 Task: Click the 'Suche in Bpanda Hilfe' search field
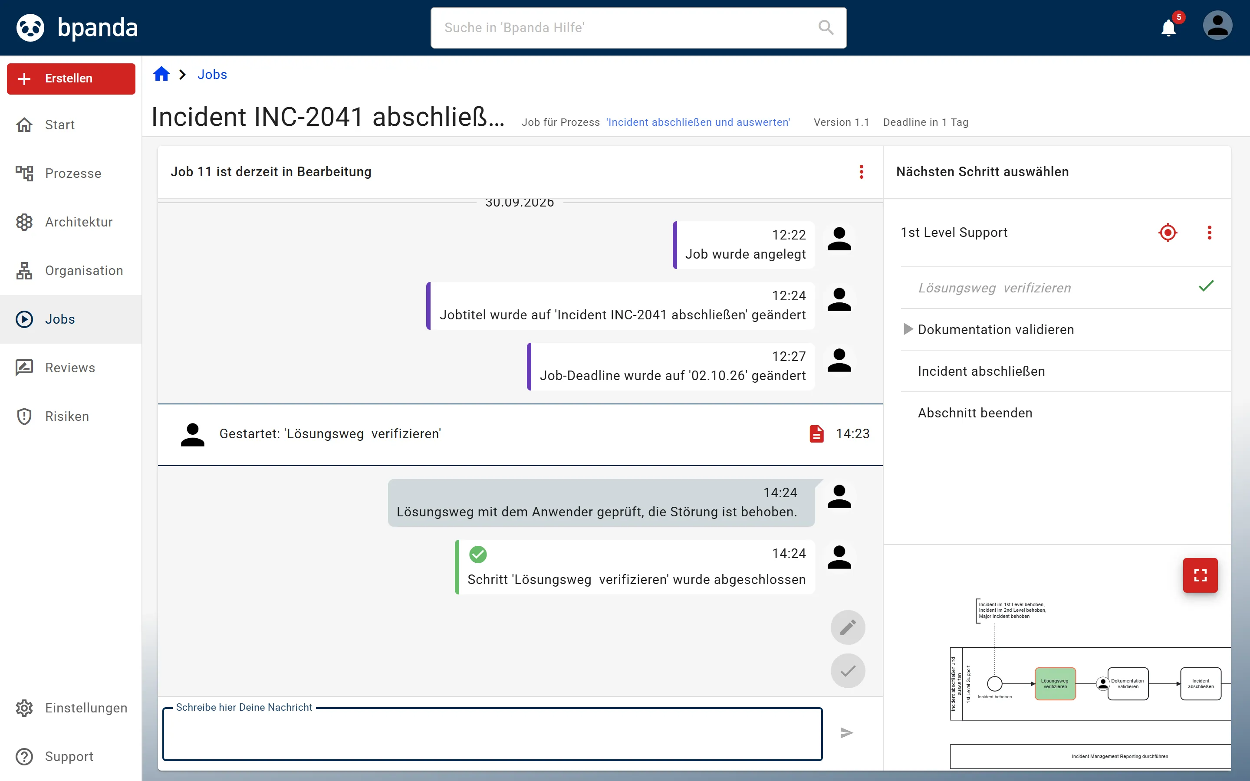[x=638, y=27]
